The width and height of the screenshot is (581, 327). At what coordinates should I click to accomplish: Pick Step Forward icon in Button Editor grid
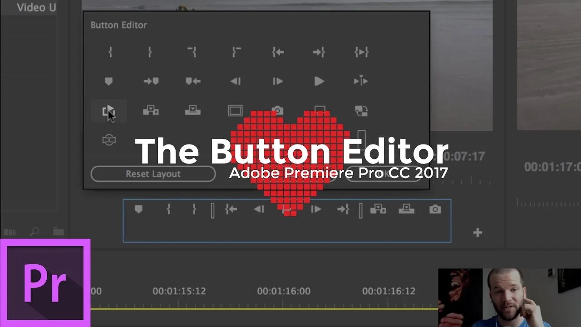click(x=278, y=81)
